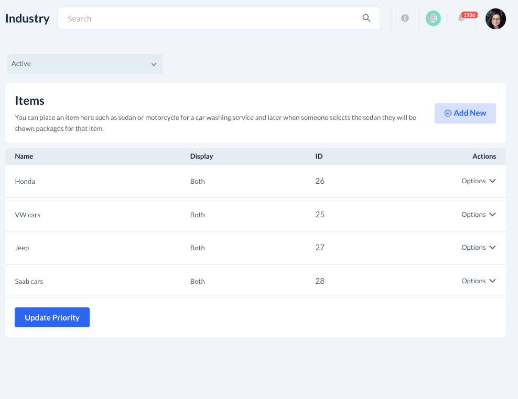Click the Jeep item name
The height and width of the screenshot is (399, 518).
[22, 248]
